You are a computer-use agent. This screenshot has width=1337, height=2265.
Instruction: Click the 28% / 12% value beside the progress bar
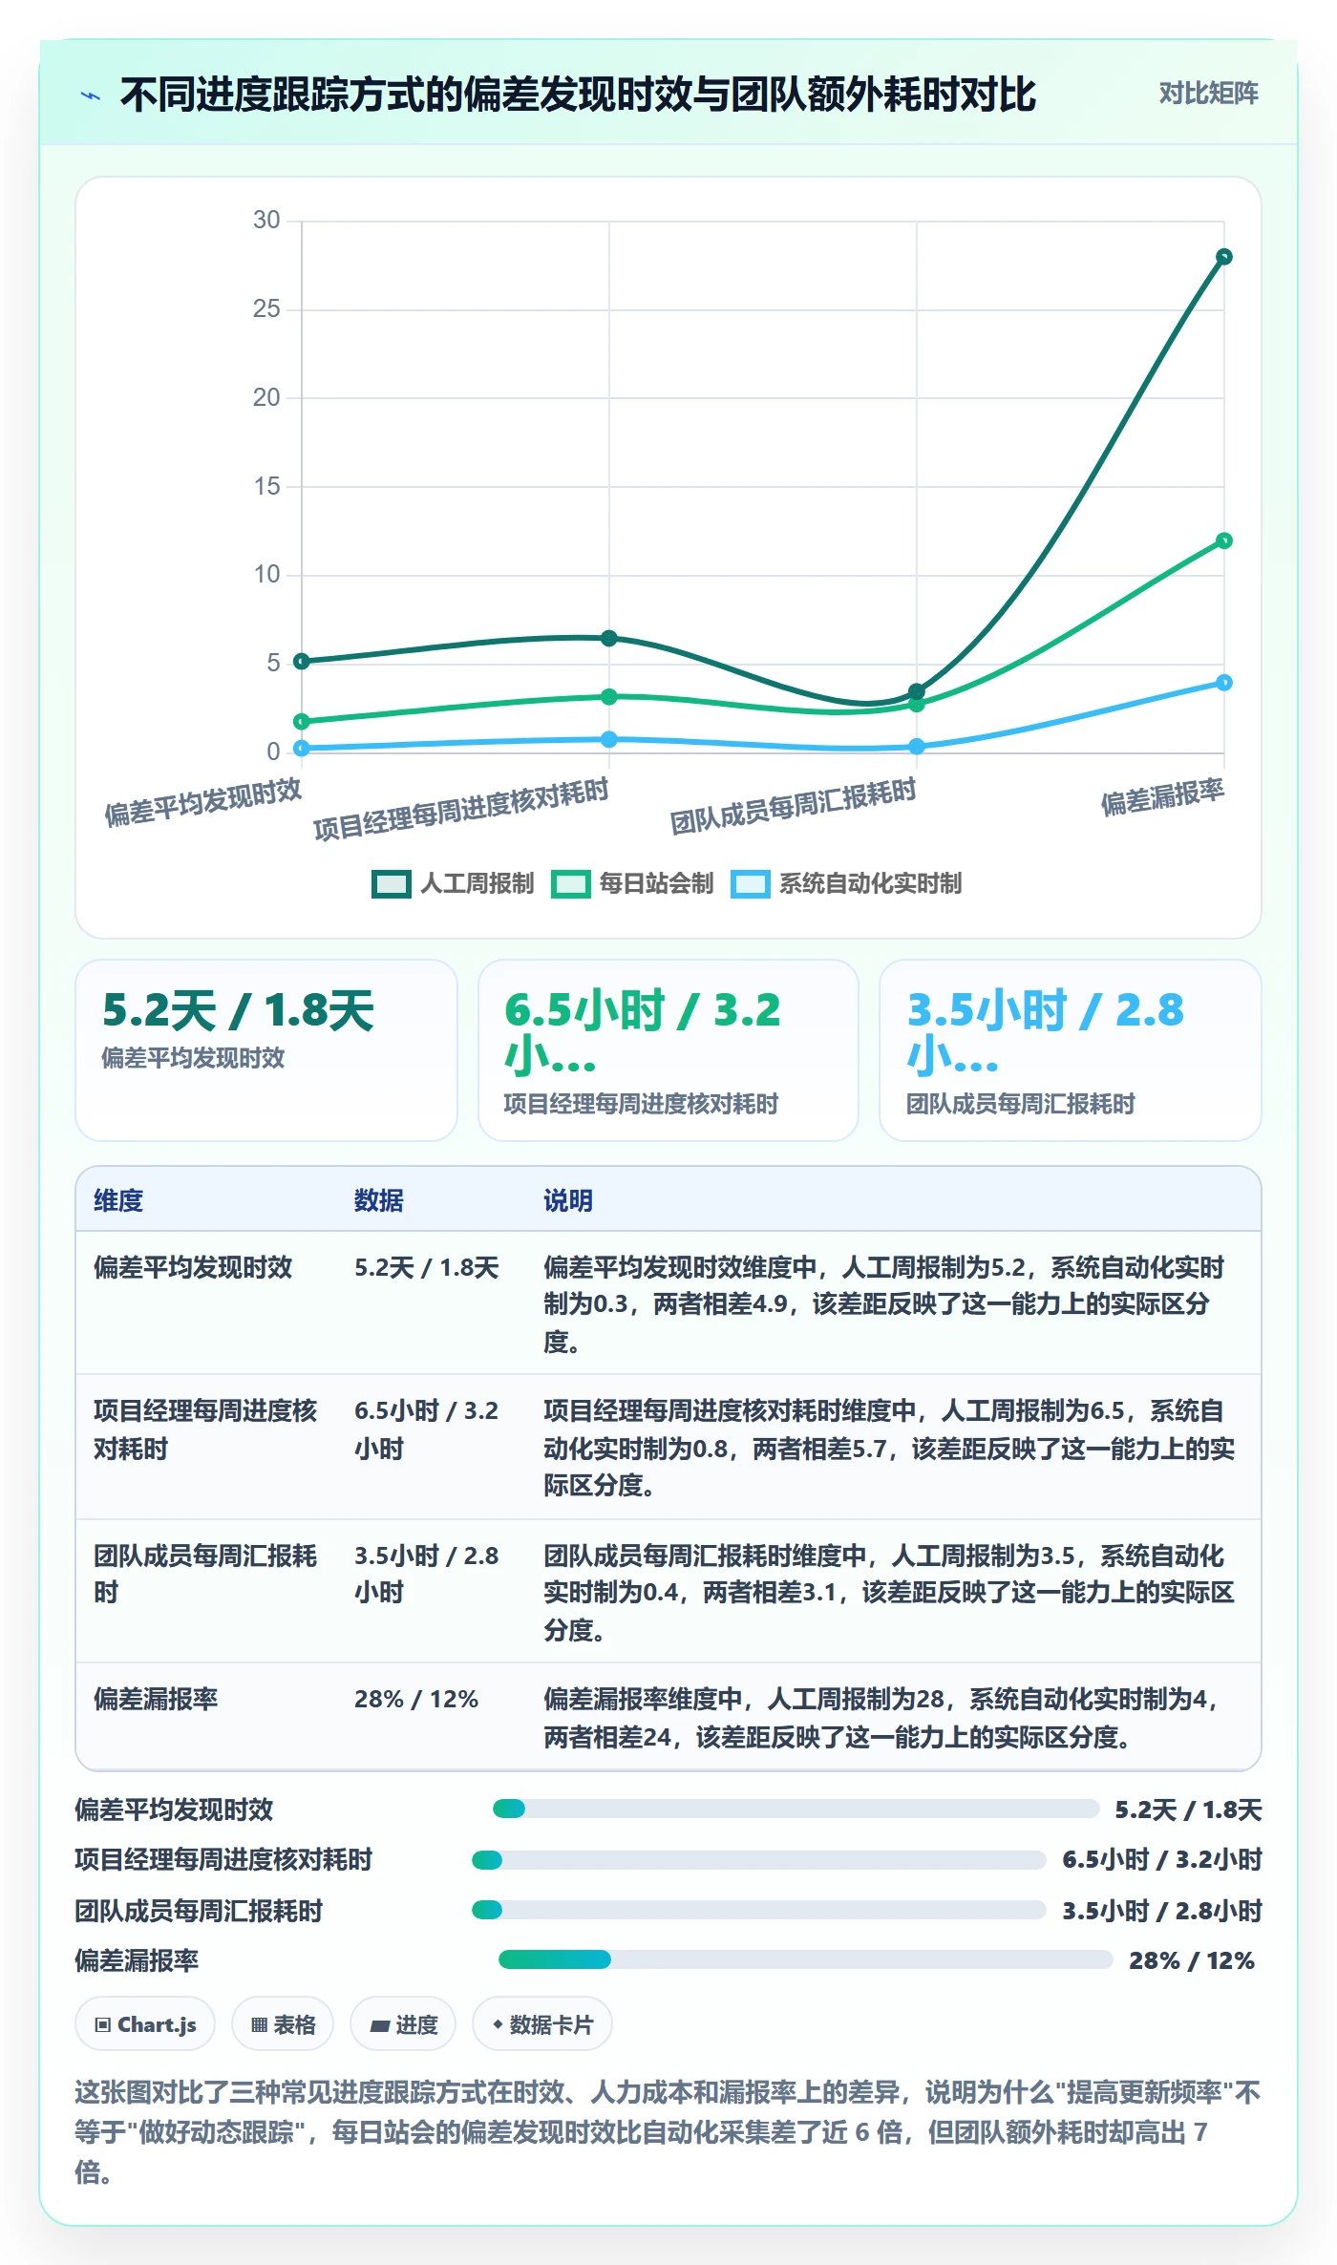[x=1192, y=1960]
